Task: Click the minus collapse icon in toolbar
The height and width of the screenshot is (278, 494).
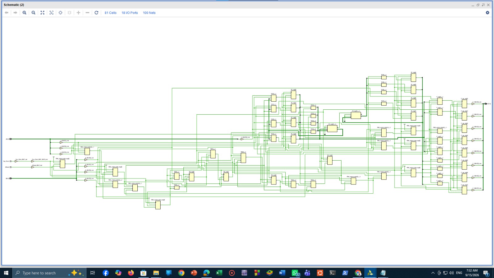Action: coord(87,13)
